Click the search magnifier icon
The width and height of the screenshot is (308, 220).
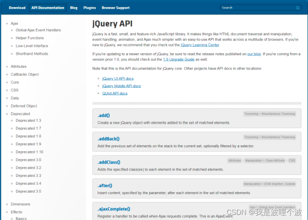298,8
